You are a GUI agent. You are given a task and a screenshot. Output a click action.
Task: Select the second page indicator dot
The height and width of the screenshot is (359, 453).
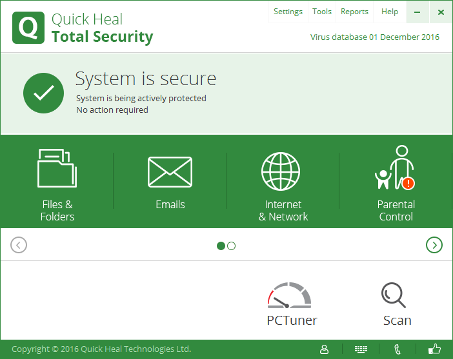click(x=232, y=246)
